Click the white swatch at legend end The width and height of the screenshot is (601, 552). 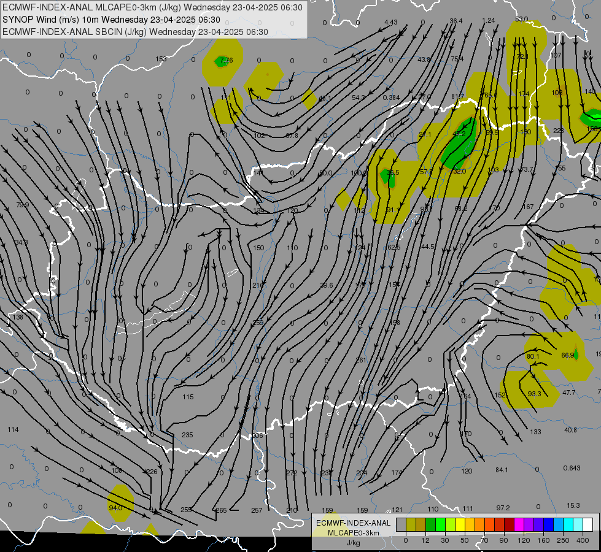pos(588,525)
